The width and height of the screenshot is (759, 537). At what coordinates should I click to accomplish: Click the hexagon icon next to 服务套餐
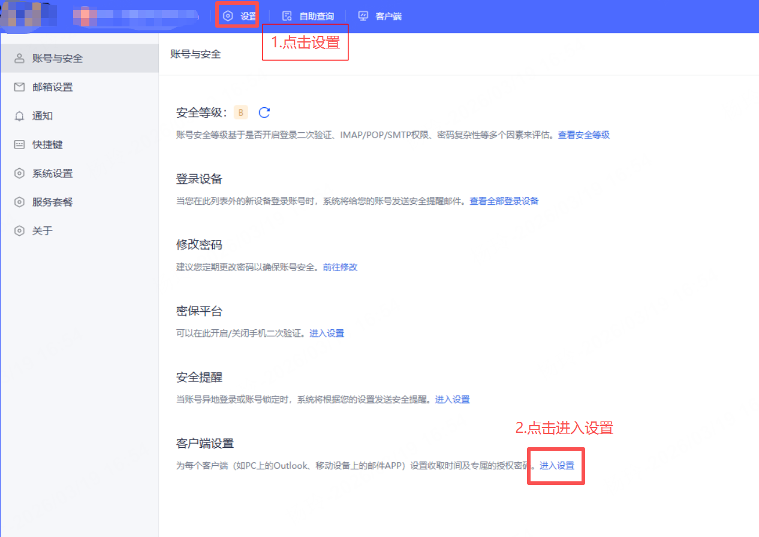(x=20, y=202)
